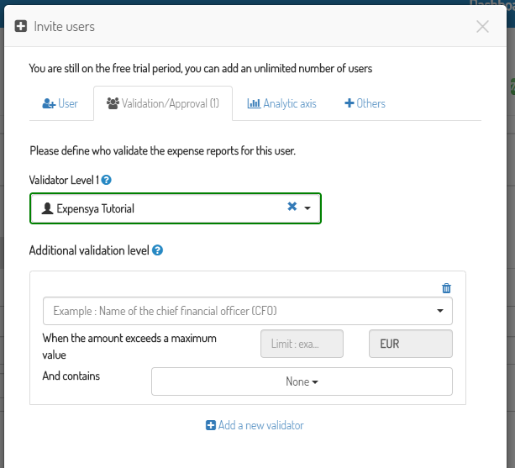Click the EUR currency field
Image resolution: width=515 pixels, height=468 pixels.
point(411,344)
